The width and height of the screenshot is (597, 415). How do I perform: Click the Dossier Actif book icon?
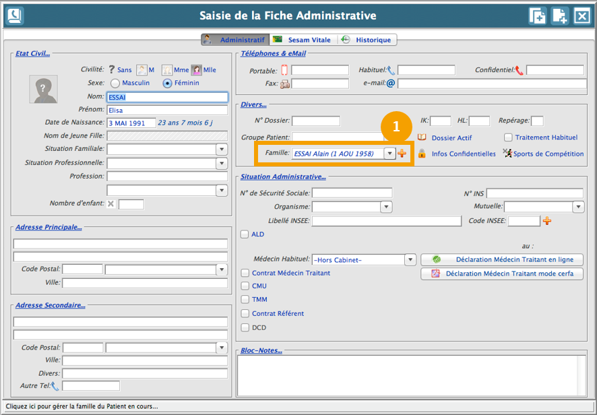(422, 137)
